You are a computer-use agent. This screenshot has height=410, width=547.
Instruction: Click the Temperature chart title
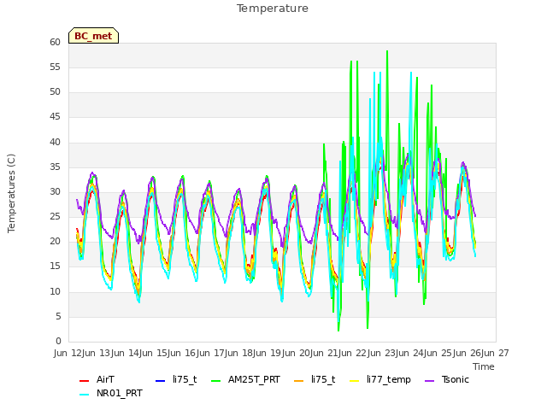pyautogui.click(x=273, y=9)
